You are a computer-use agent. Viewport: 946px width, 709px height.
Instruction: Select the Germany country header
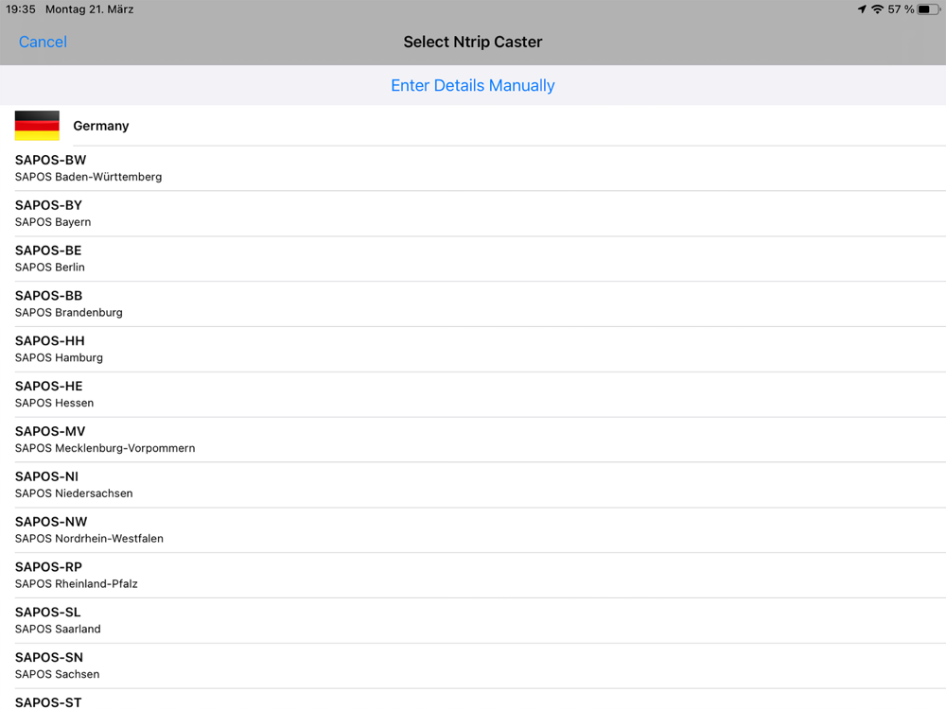click(473, 126)
